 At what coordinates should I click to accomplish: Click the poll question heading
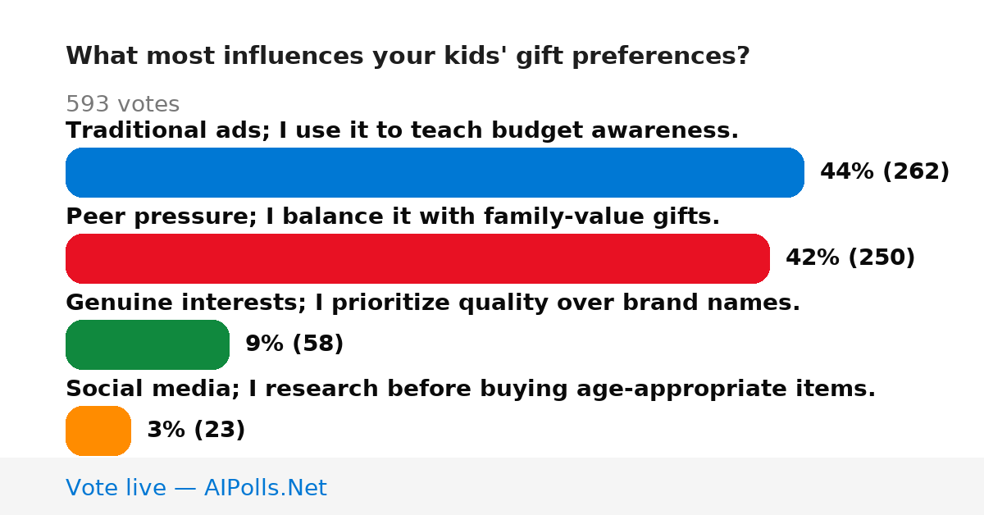408,57
